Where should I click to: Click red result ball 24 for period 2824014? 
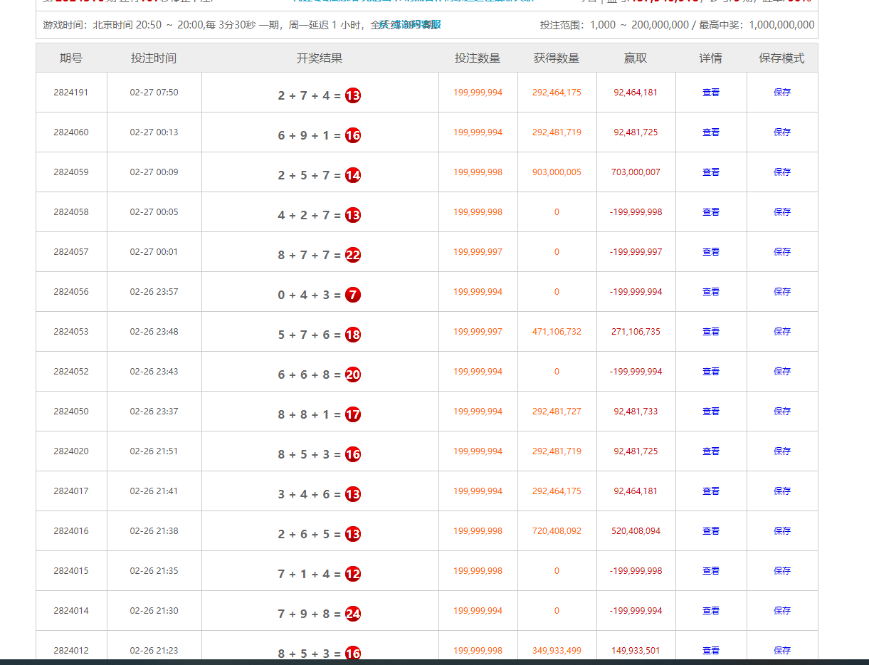tap(353, 614)
